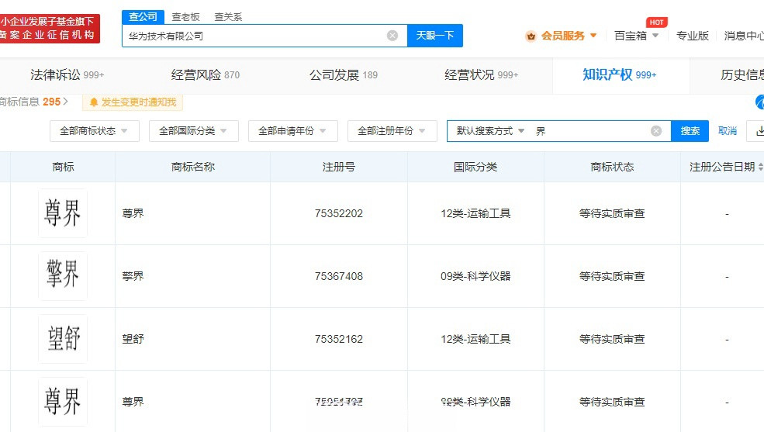The height and width of the screenshot is (432, 764).
Task: Click the bell icon in 发生变更时通知我
Action: (94, 102)
